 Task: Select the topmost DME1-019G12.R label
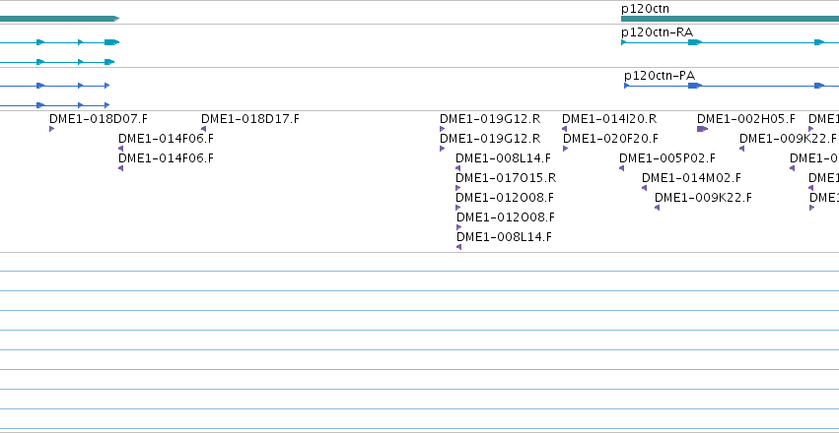[x=490, y=118]
